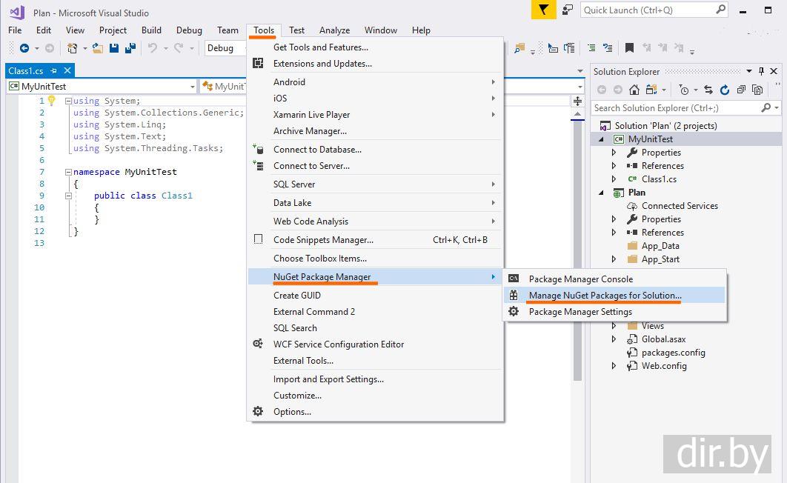Click the Open File folder icon
This screenshot has width=787, height=483.
tap(97, 48)
